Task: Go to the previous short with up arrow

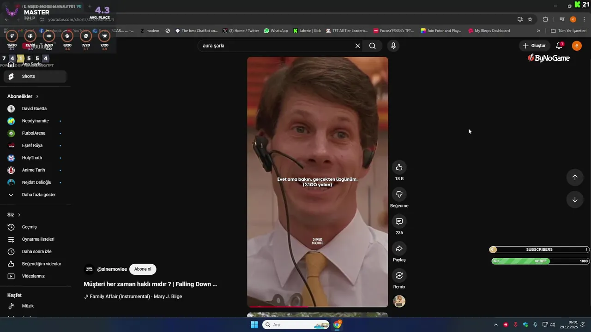Action: pyautogui.click(x=575, y=178)
